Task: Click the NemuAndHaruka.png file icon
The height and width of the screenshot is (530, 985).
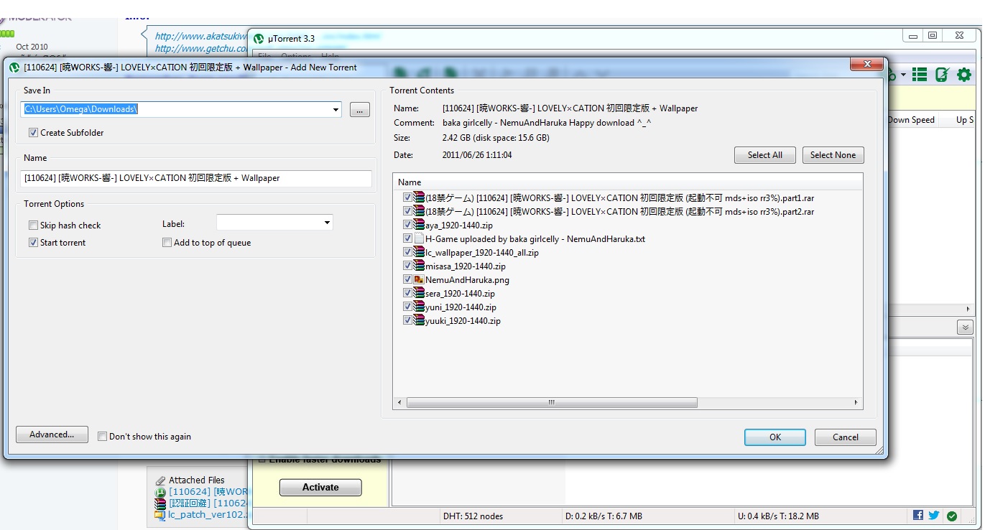Action: [x=419, y=279]
